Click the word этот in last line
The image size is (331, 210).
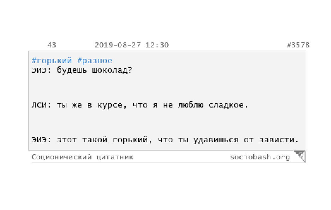(67, 140)
